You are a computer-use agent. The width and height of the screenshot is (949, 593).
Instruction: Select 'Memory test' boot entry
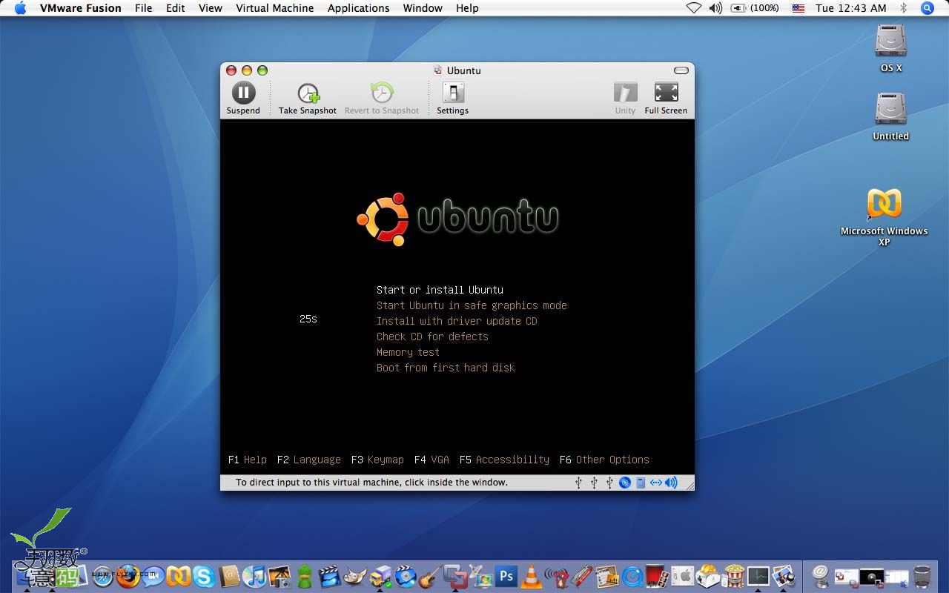tap(408, 352)
